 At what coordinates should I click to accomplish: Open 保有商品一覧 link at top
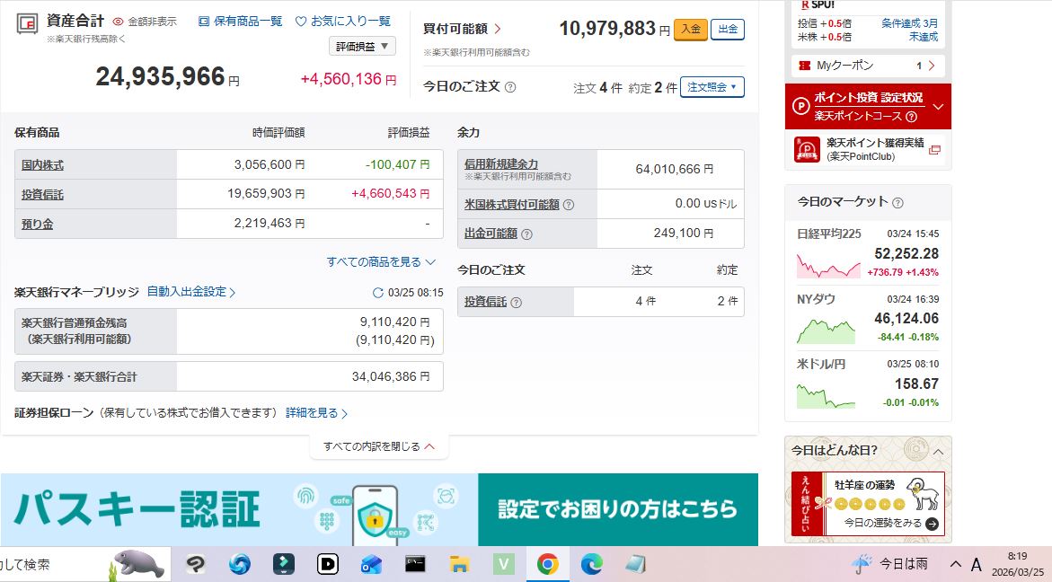pos(240,21)
